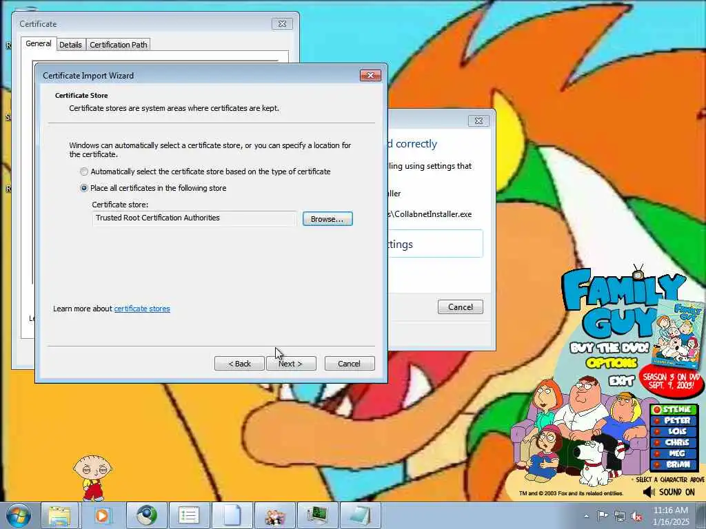
Task: Close the Certificate dialog window
Action: (282, 24)
